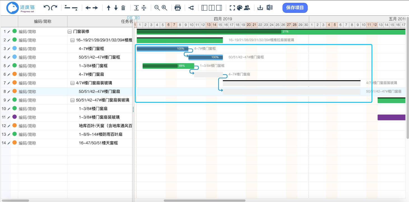Click the 编码/简称 column header
Viewport: 409px width, 202px height.
point(43,22)
